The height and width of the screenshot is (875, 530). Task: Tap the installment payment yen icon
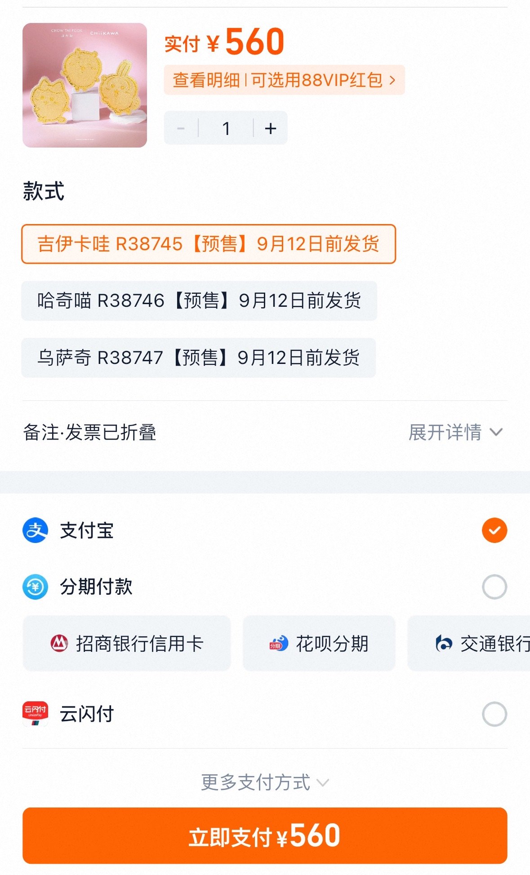pos(35,587)
